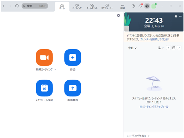
Task: Switch to the チームチャット tab
Action: [x=92, y=7]
